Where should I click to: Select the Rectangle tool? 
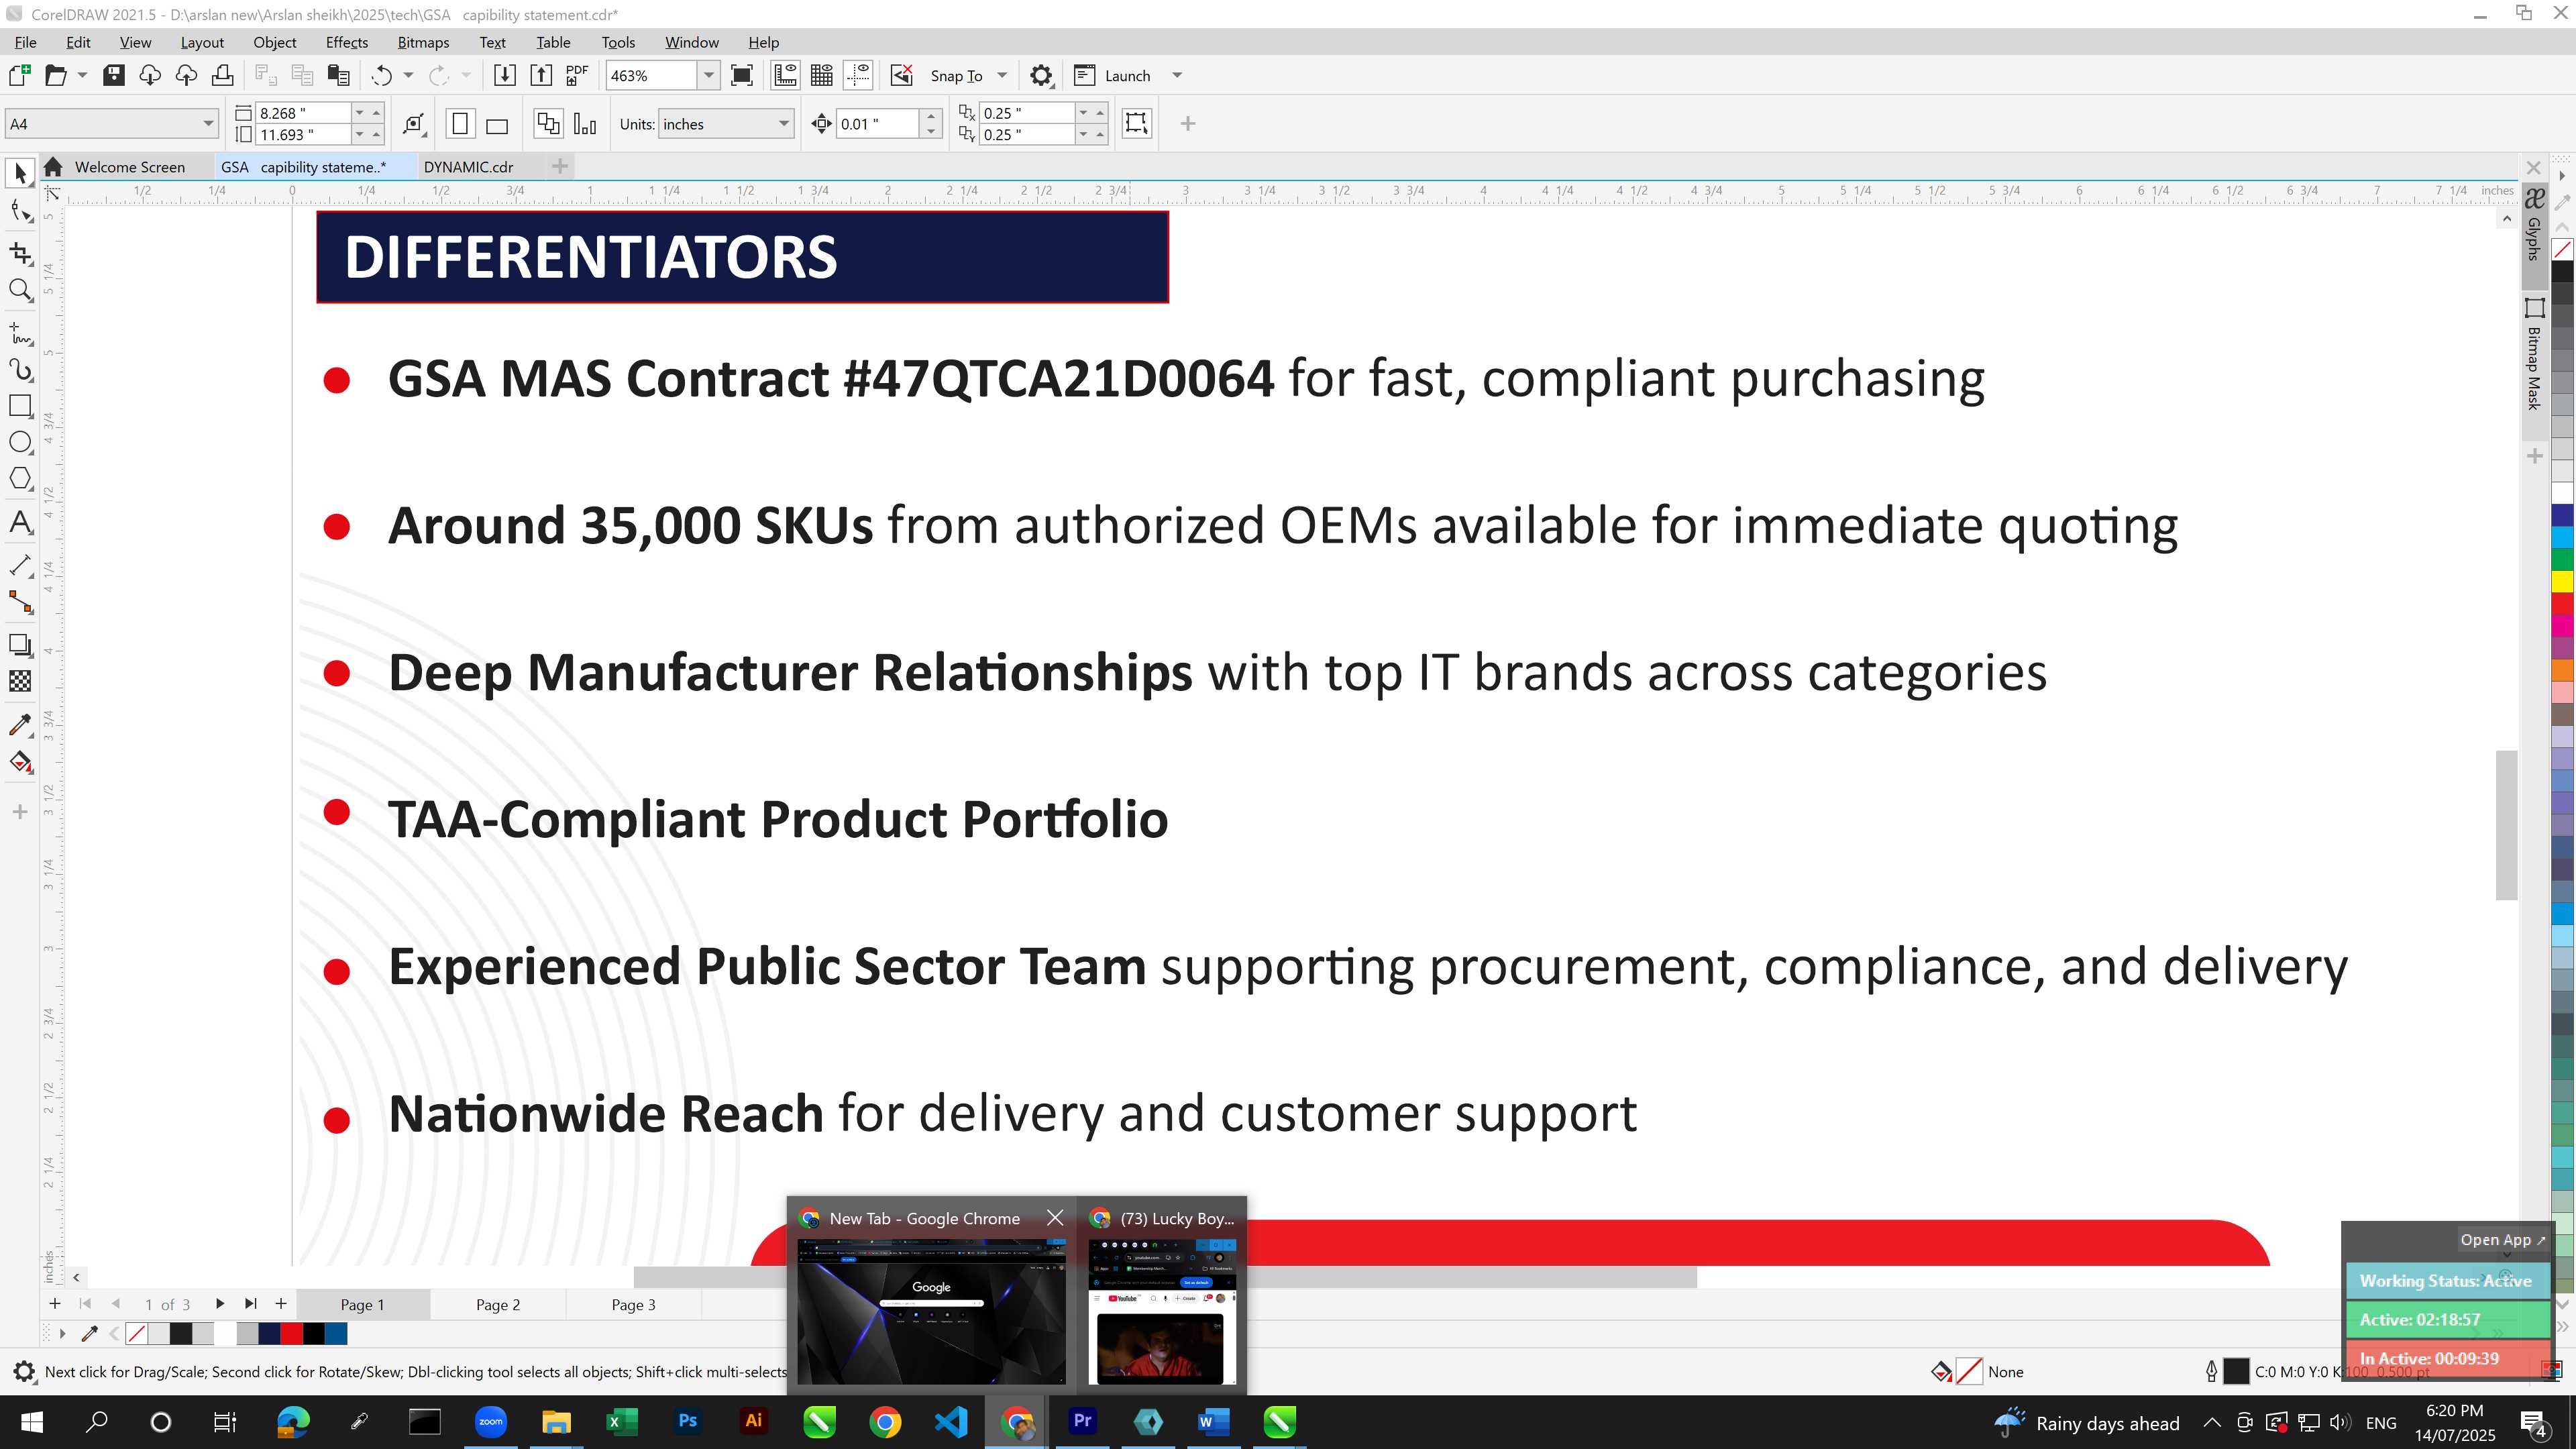point(20,406)
